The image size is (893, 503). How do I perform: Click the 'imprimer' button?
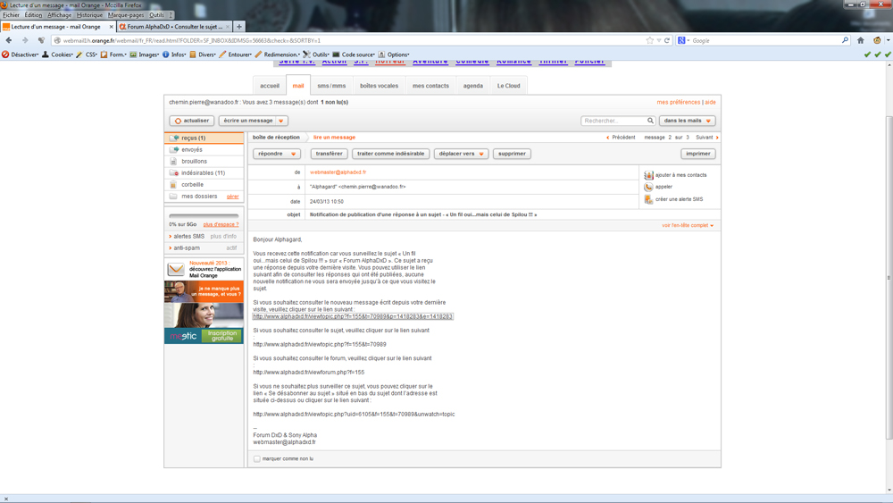[697, 154]
